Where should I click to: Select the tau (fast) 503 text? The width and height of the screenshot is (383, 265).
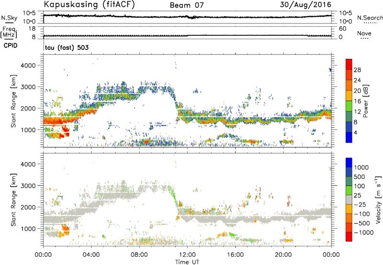(67, 47)
